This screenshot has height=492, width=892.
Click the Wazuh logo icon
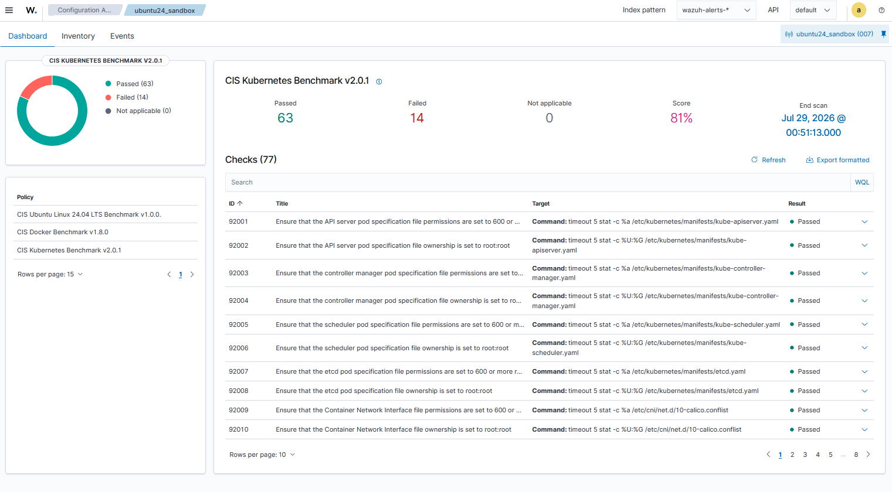[x=31, y=10]
